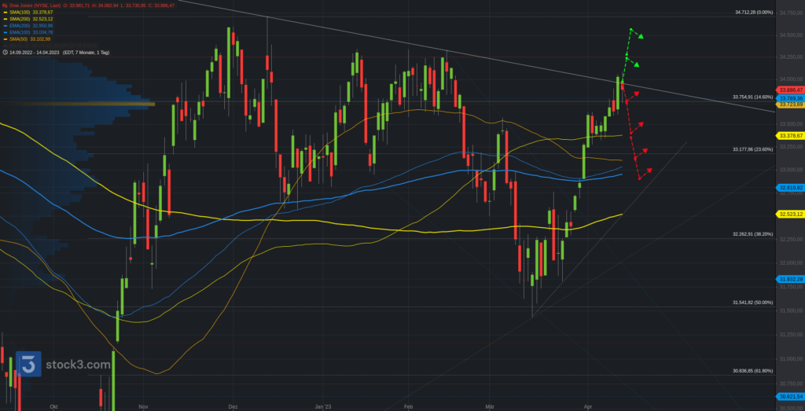Click the yellow dash icon before SMA(100)

pyautogui.click(x=5, y=12)
